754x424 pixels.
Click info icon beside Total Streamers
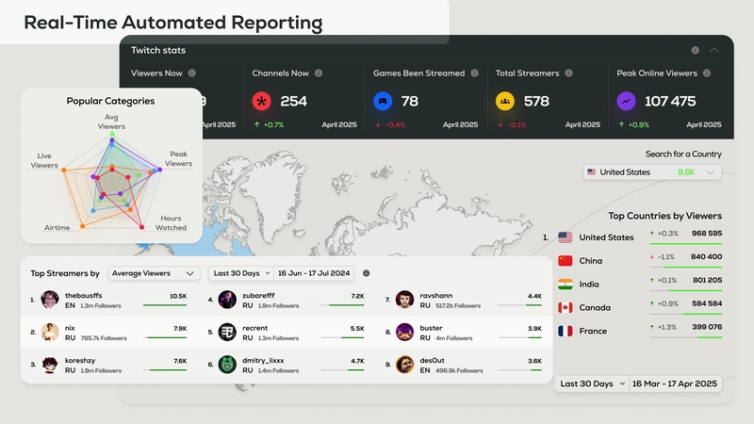[x=569, y=73]
